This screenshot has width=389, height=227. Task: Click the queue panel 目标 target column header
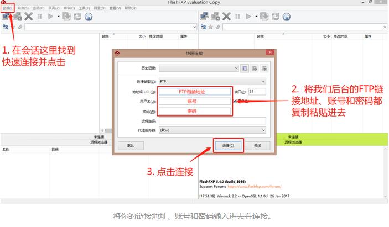pos(55,150)
